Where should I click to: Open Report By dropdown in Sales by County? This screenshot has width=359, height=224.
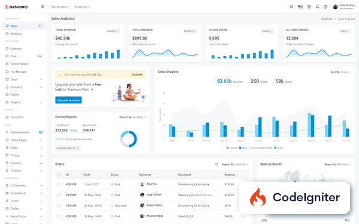click(337, 164)
